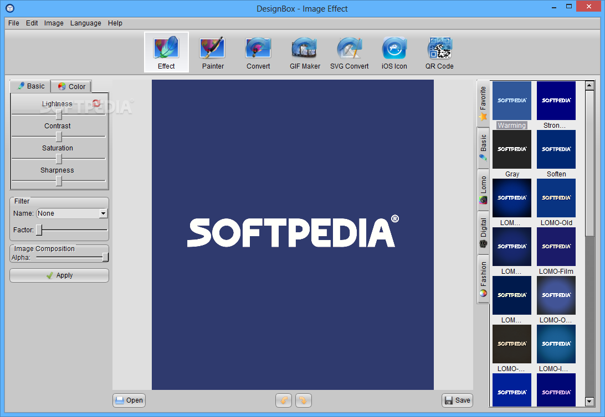Open the iOS Icon tool
This screenshot has width=605, height=417.
point(394,52)
